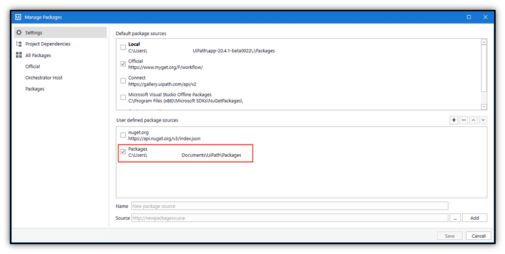Close the Manage Packages window

pyautogui.click(x=485, y=17)
